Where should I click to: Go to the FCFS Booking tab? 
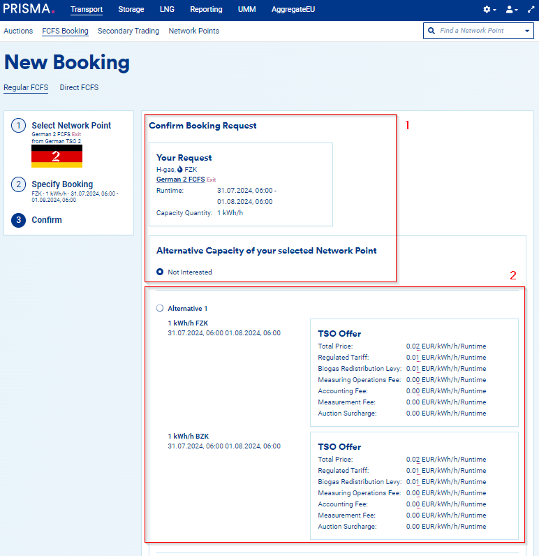(x=65, y=31)
